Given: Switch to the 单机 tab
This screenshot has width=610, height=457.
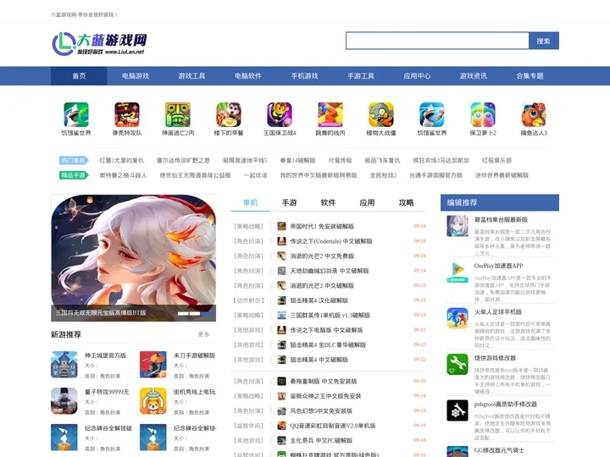Looking at the screenshot, I should point(250,202).
